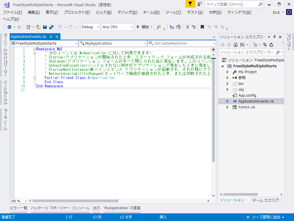Viewport: 294px width, 221px height.
Task: Toggle the Partial Friend Class outline marker
Action: pyautogui.click(x=35, y=78)
